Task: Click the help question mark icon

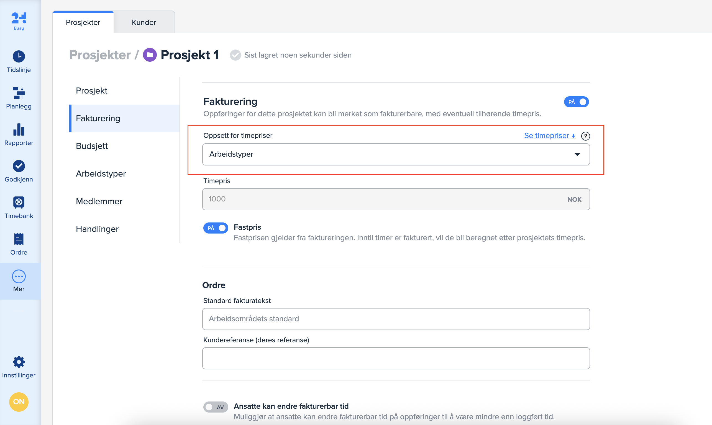Action: pyautogui.click(x=585, y=136)
